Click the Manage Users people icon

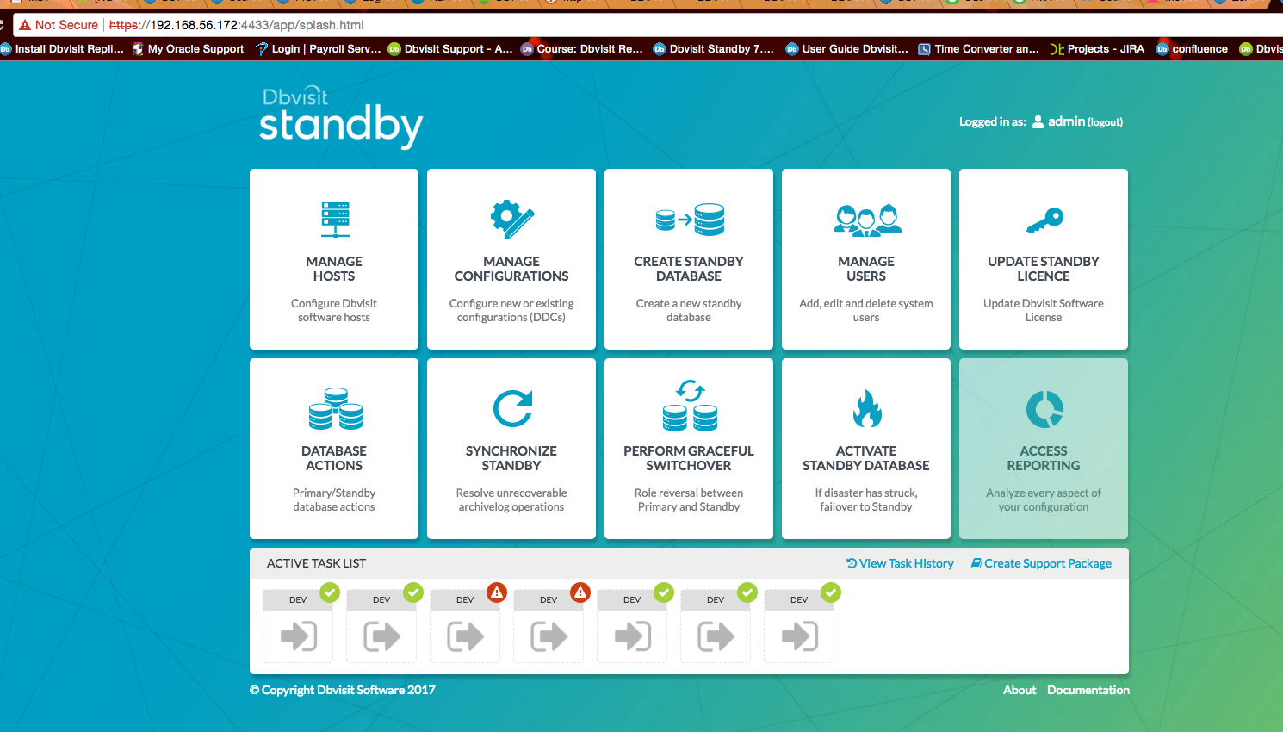click(x=867, y=220)
